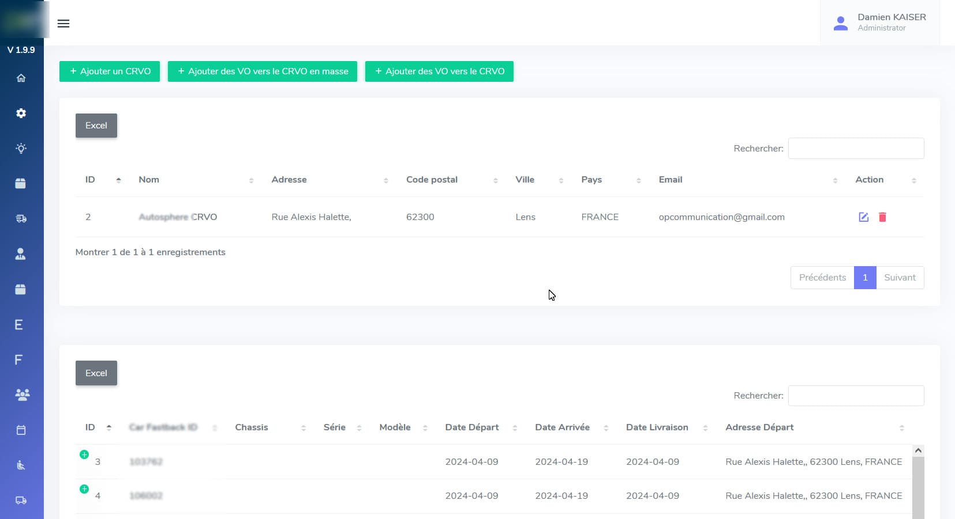Image resolution: width=955 pixels, height=519 pixels.
Task: Click the lightbulb icon in sidebar
Action: tap(21, 149)
